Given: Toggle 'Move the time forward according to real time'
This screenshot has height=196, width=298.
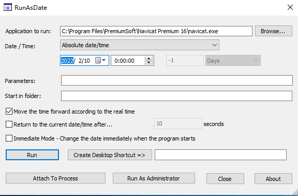Looking at the screenshot, I should (9, 111).
